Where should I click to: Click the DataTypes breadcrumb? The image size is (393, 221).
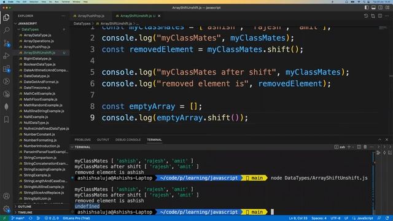(x=82, y=23)
